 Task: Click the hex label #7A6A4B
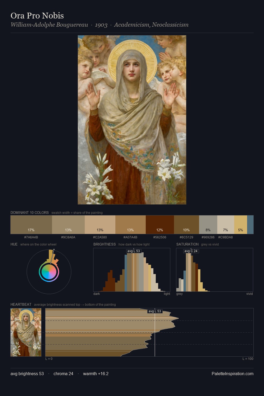tap(31, 237)
